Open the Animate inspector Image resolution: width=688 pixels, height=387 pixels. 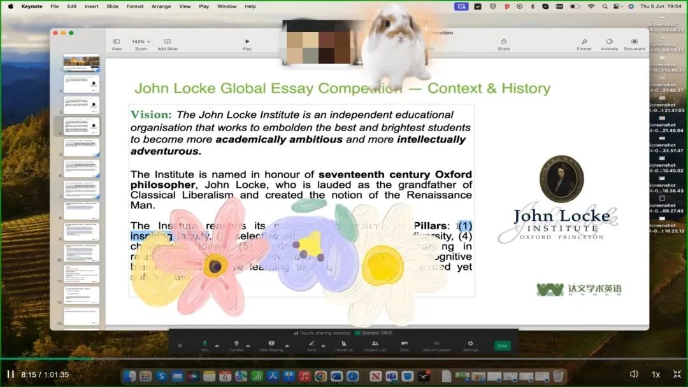pos(609,45)
